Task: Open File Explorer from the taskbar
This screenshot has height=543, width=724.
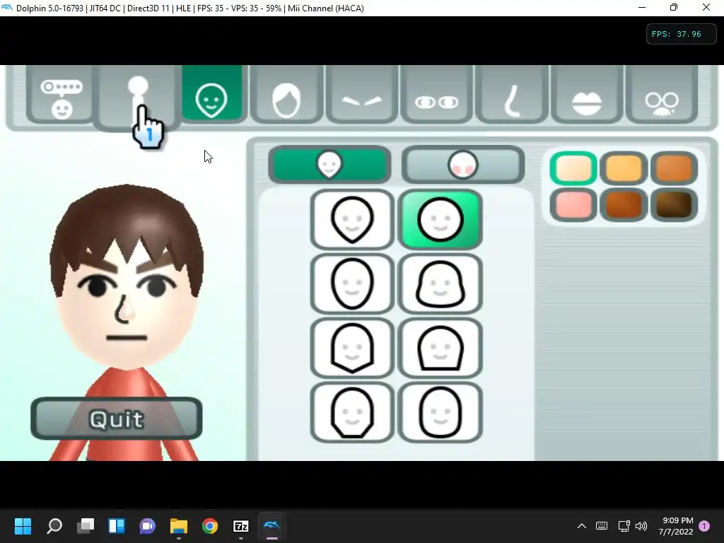Action: (179, 526)
